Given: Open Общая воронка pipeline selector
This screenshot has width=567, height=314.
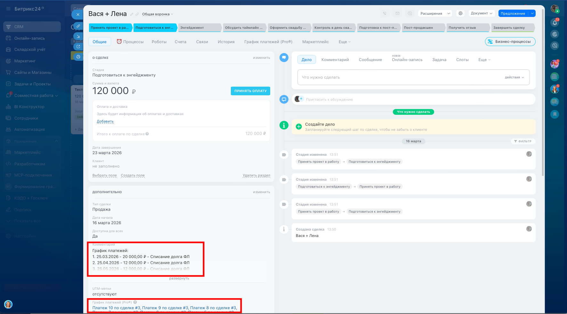Looking at the screenshot, I should pyautogui.click(x=157, y=14).
